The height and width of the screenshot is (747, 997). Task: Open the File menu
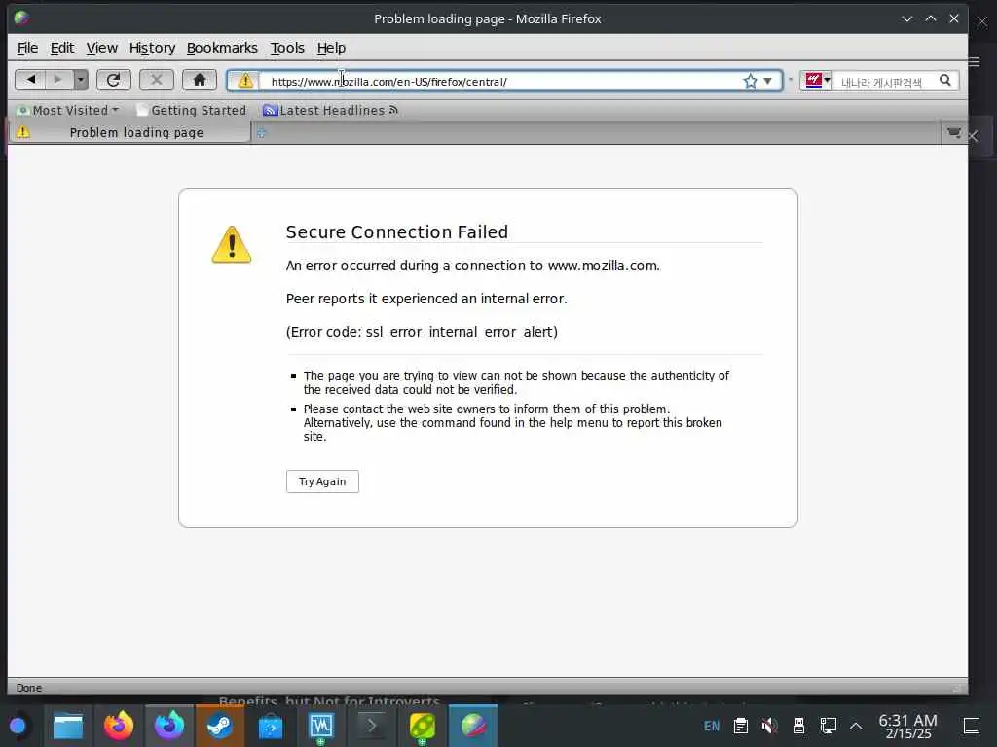point(27,48)
